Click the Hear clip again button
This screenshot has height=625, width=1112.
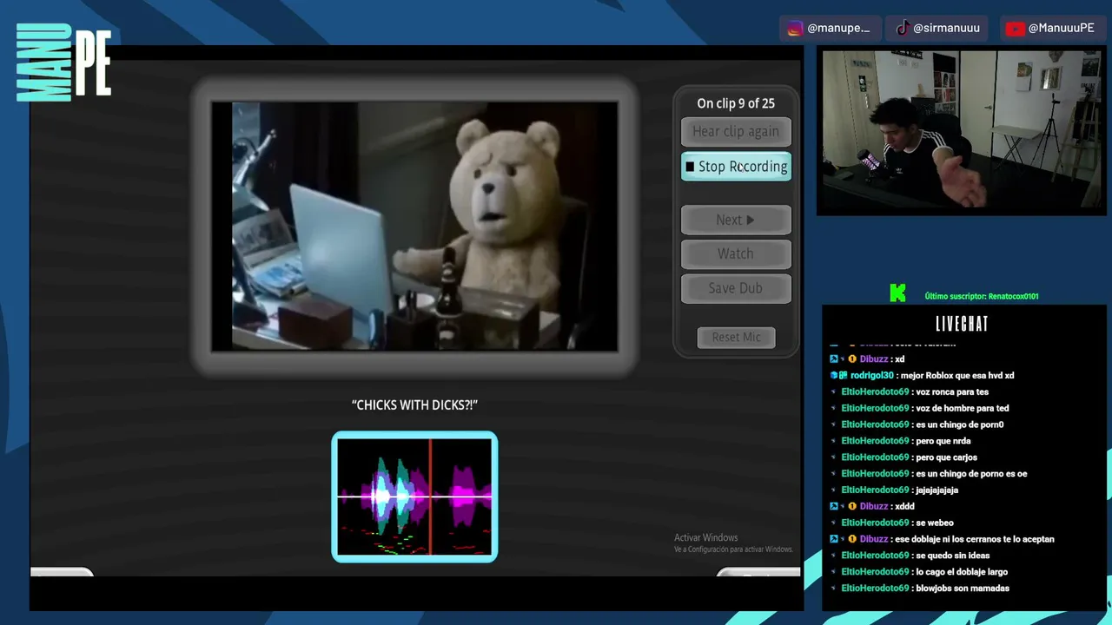(736, 132)
